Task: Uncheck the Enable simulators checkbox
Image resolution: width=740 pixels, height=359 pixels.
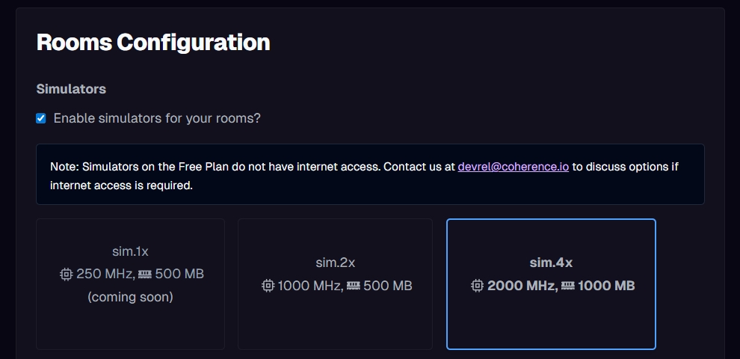Action: click(41, 118)
